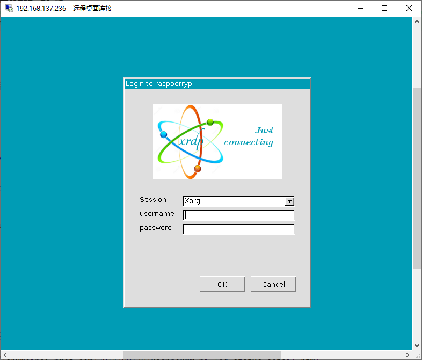Maximize the Remote Desktop Connection window
This screenshot has height=360, width=422.
point(384,8)
